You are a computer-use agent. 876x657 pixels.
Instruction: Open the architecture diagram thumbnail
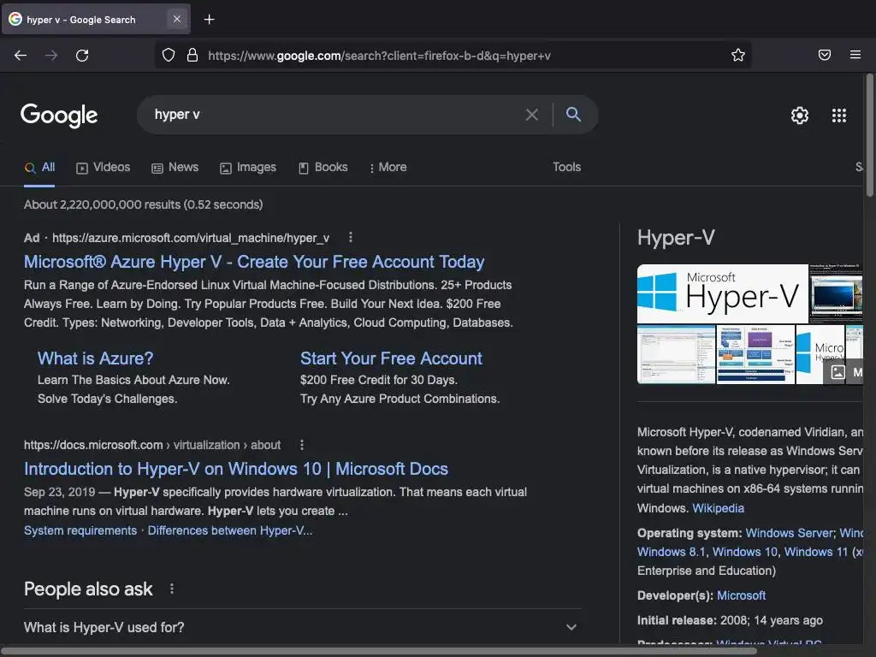[755, 355]
